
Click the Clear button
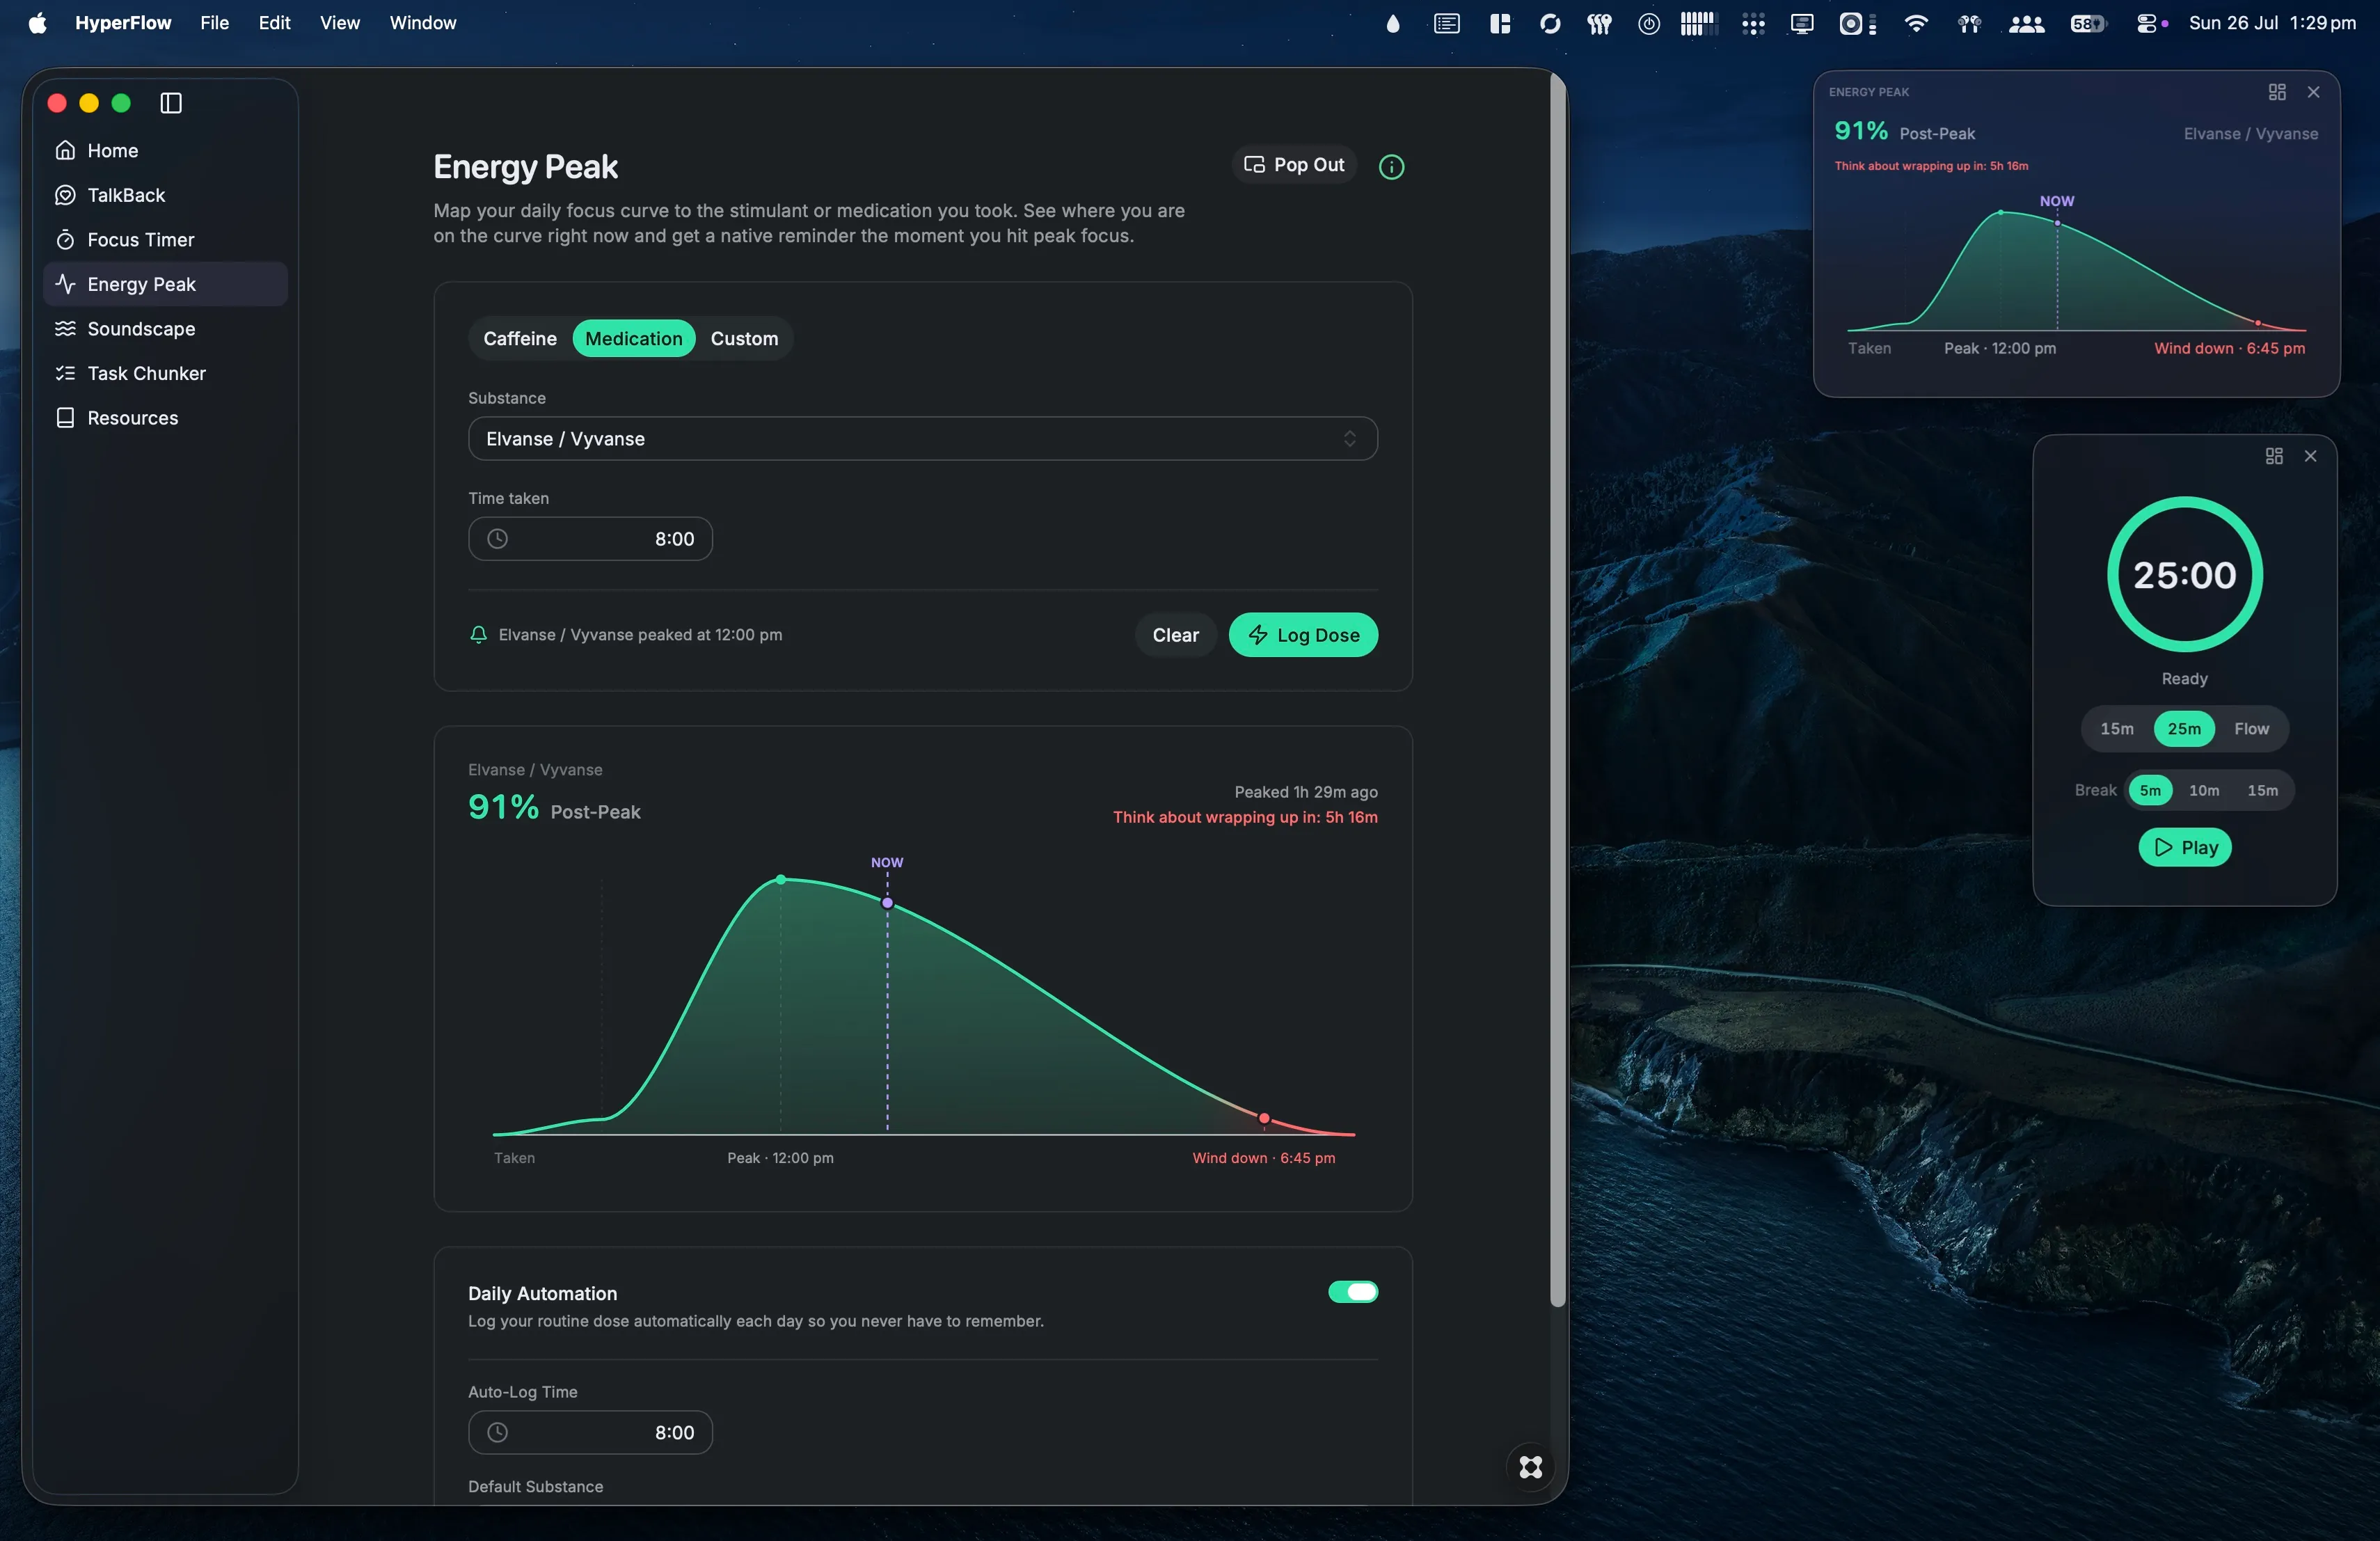[x=1175, y=635]
